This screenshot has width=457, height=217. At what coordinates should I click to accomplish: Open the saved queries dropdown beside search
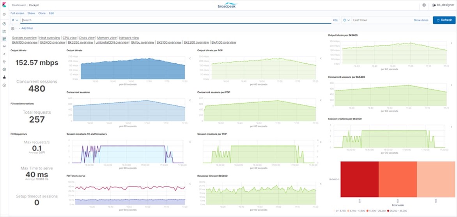(15, 20)
